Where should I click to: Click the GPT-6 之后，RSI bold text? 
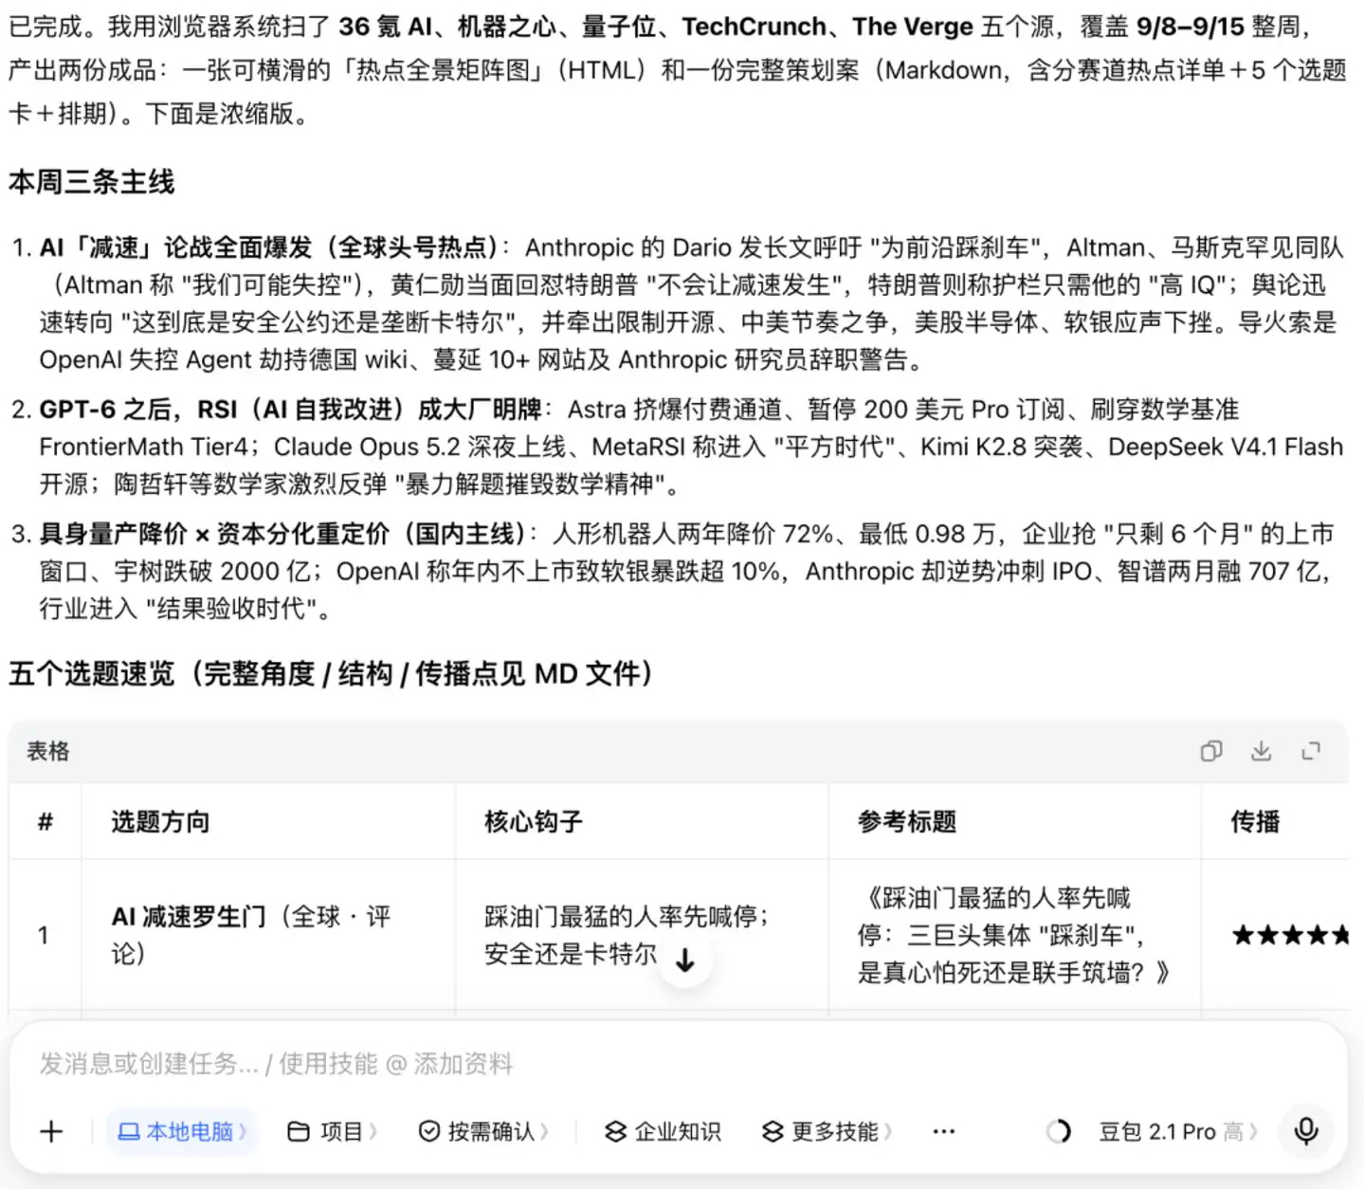[290, 410]
